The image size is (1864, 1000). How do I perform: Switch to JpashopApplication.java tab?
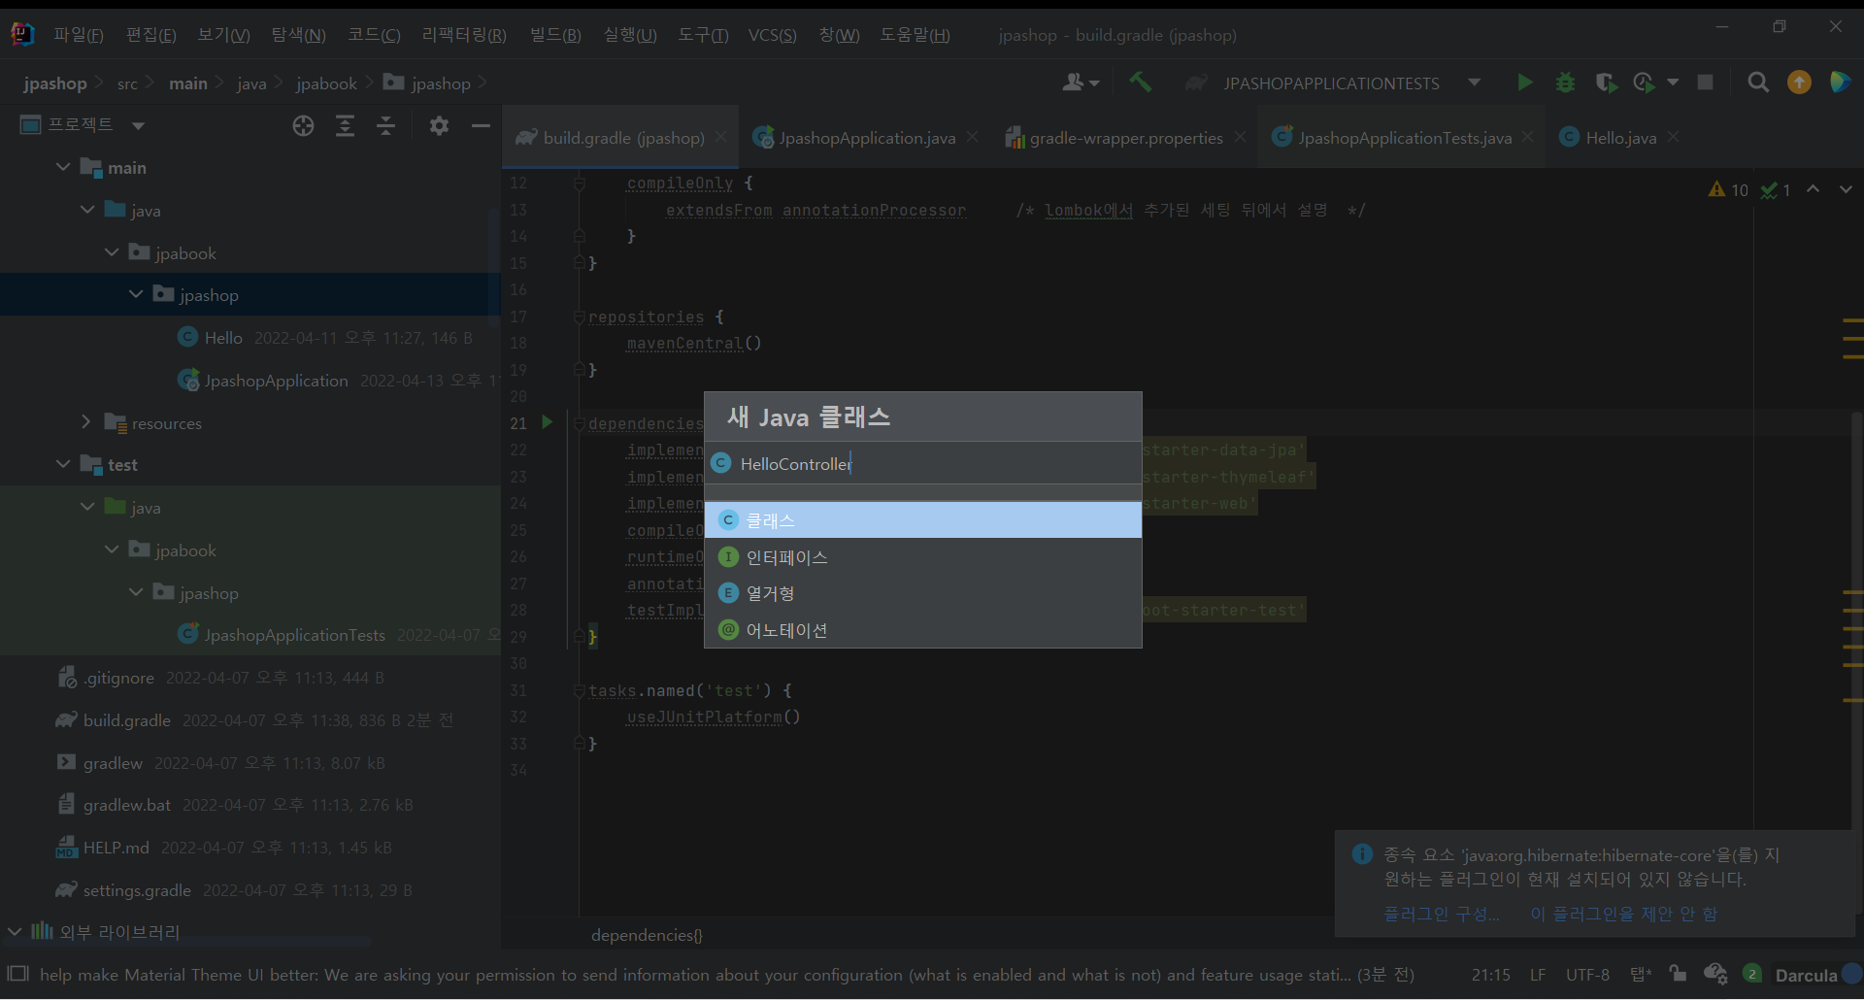[x=867, y=138]
